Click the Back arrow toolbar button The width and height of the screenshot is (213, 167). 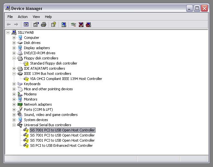[x=9, y=24]
